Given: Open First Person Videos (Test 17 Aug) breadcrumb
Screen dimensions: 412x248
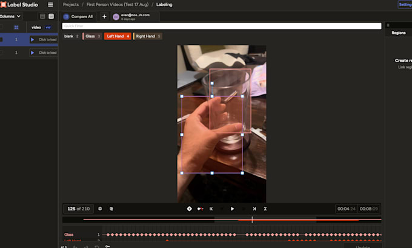Looking at the screenshot, I should coord(118,5).
